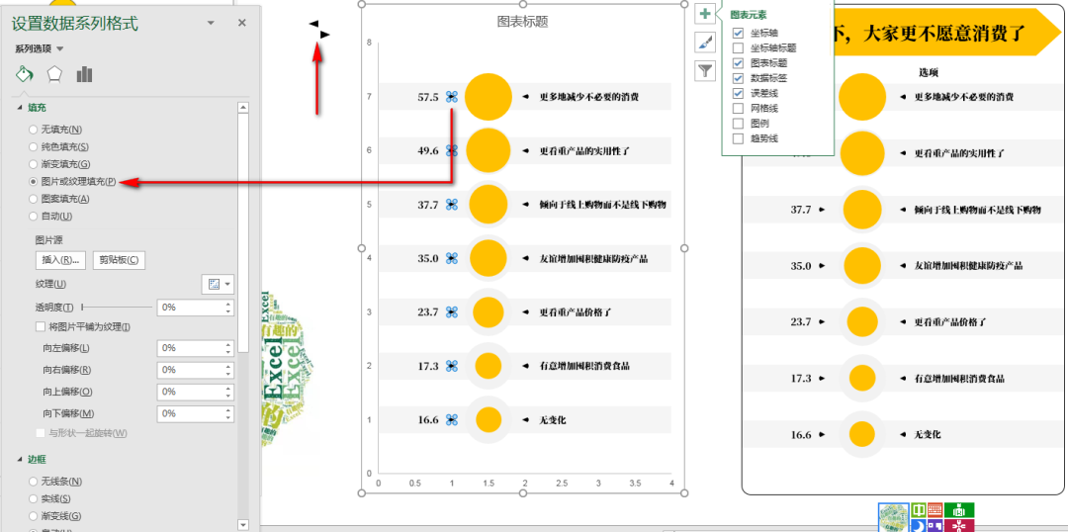
Task: Select the blue marker beside 57.5
Action: coord(452,98)
